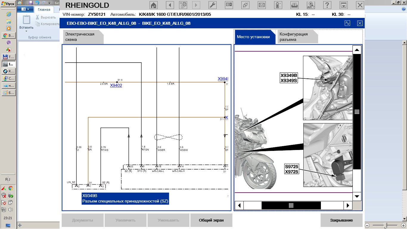Image resolution: width=407 pixels, height=229 pixels.
Task: Click the Home icon in RHEINGOLD toolbar
Action: [x=153, y=5]
